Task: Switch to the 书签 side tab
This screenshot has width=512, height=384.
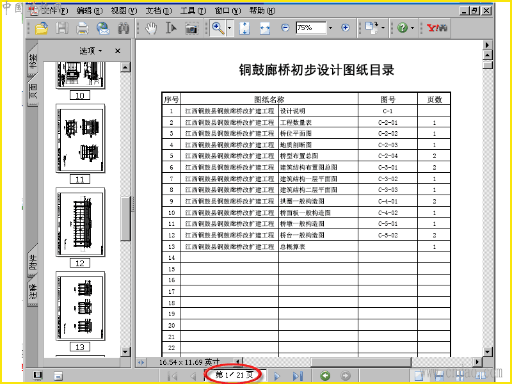Action: (x=33, y=61)
